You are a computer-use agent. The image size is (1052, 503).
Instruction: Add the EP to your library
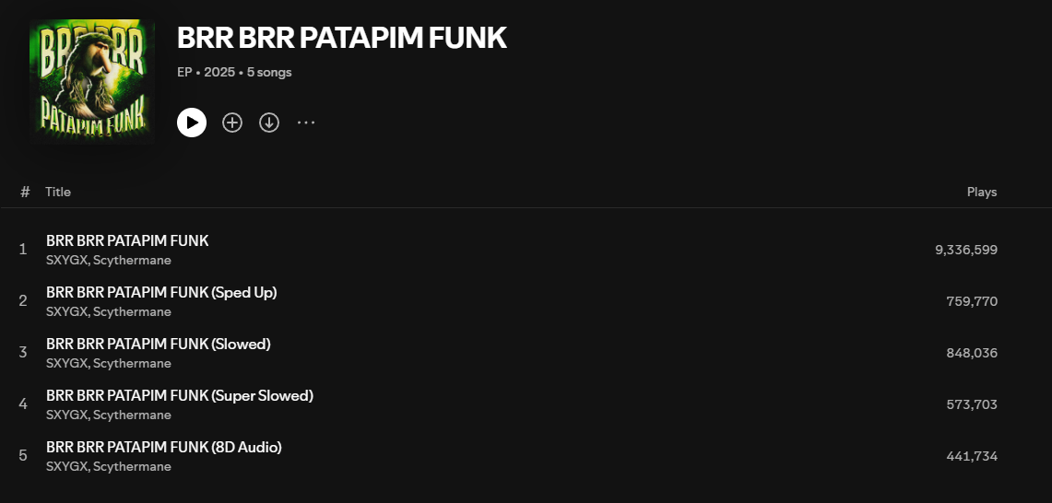coord(232,123)
